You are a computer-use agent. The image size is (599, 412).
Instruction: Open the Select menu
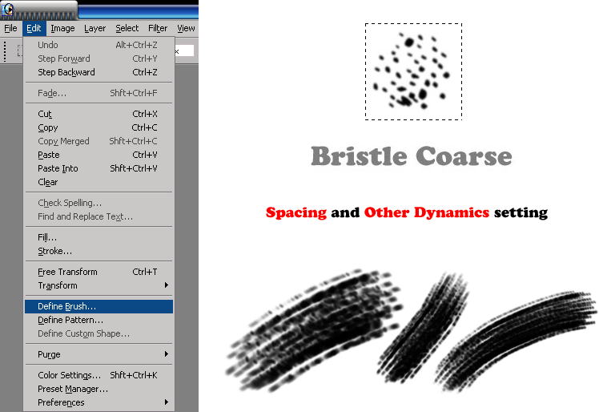point(127,28)
